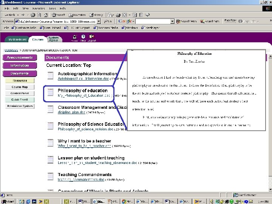The height and width of the screenshot is (204, 272).
Task: Click the page scrollbar down arrow
Action: [x=270, y=189]
